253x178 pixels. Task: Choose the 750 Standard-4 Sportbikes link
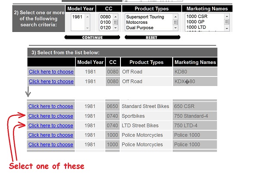coord(51,116)
